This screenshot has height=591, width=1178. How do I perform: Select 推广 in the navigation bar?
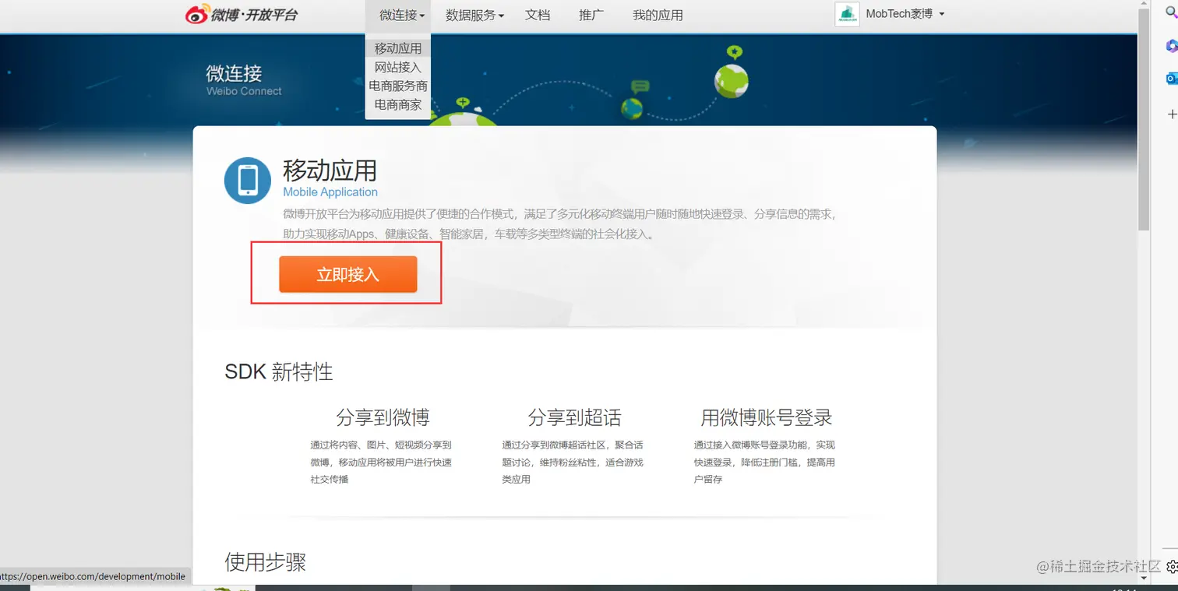(591, 14)
